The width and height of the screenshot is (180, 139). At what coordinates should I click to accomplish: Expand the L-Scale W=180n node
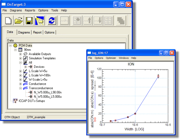(x=20, y=75)
